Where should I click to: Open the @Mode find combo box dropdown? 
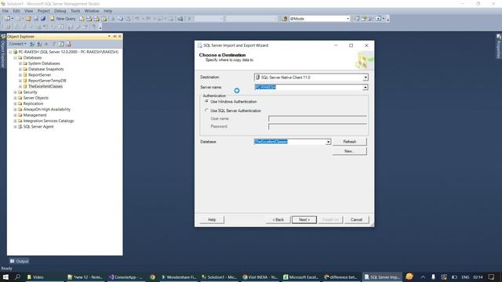(x=347, y=19)
